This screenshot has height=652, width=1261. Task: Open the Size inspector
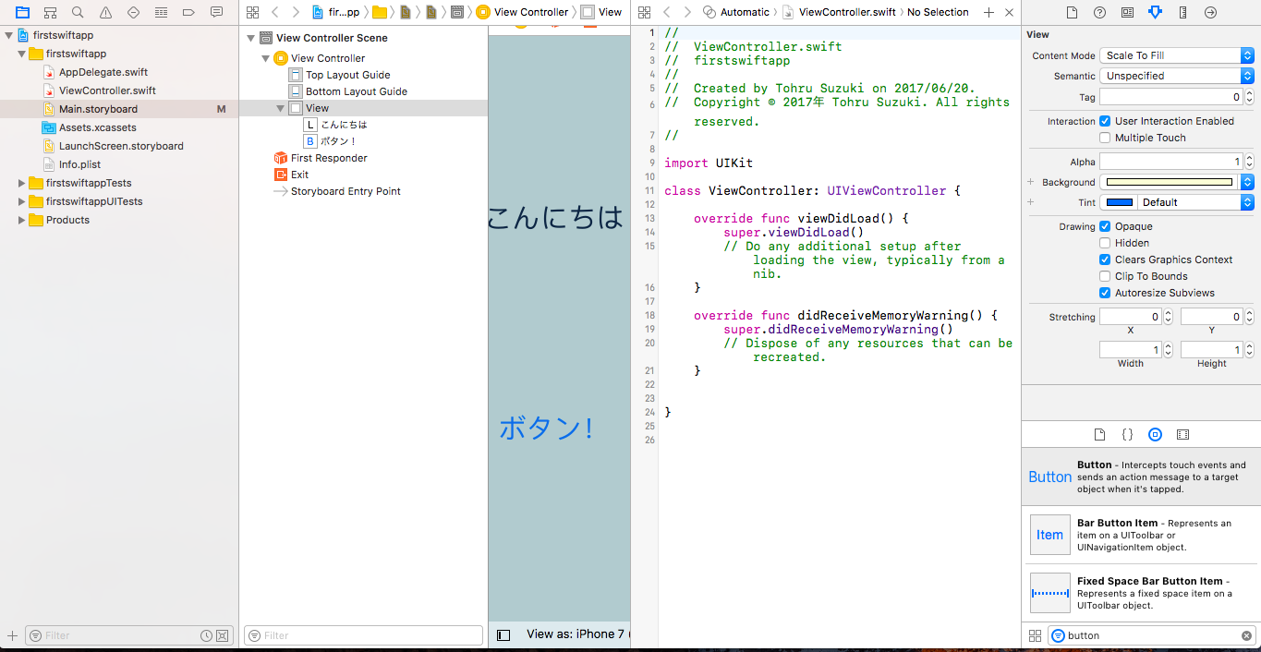[x=1182, y=12]
